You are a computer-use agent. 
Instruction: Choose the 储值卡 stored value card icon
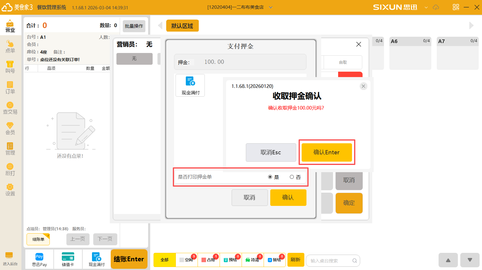tap(68, 259)
